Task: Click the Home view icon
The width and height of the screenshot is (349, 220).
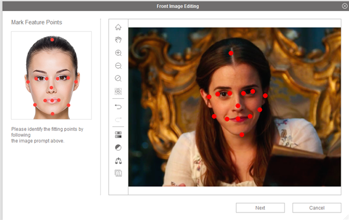Action: (x=118, y=27)
